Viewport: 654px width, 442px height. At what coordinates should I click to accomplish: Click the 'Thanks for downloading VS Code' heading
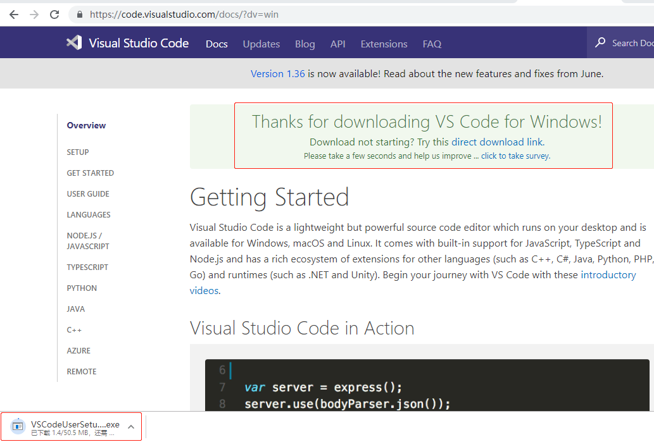click(427, 121)
